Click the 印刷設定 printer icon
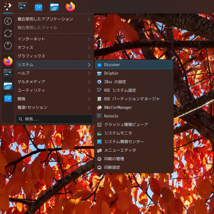The height and width of the screenshot is (214, 214). tap(99, 168)
